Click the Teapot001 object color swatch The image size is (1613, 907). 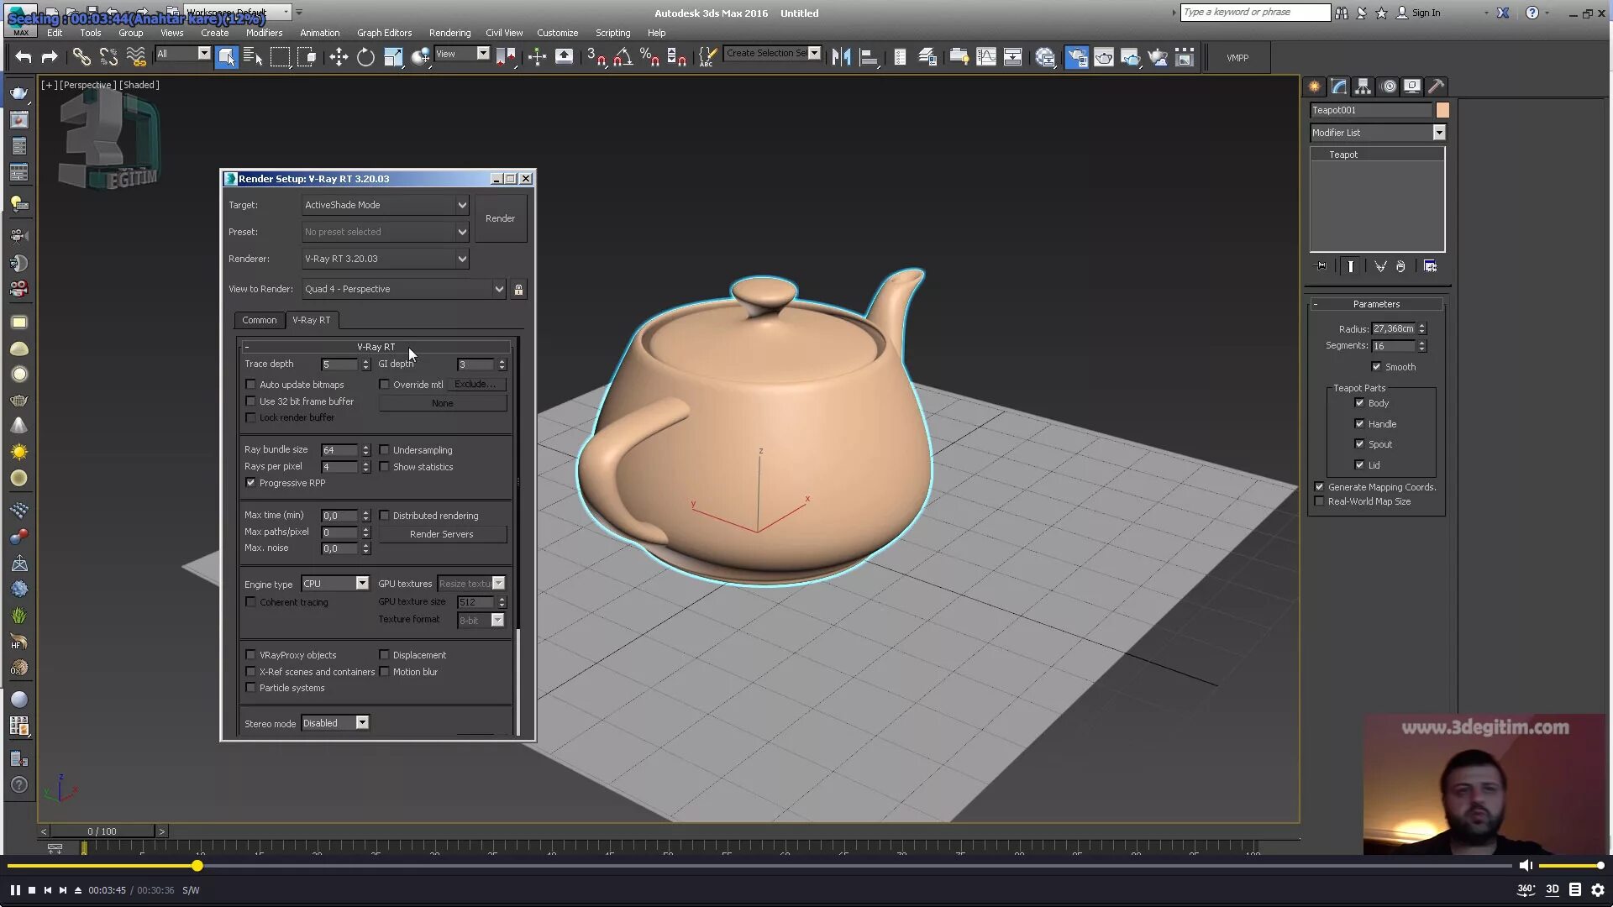click(1442, 110)
